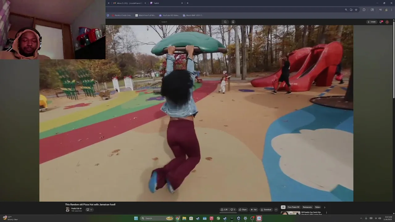The image size is (395, 222).
Task: Open File Explorer from taskbar
Action: point(184,218)
